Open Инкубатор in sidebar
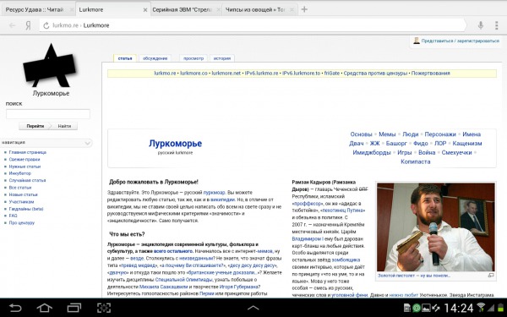This screenshot has width=507, height=317. click(x=20, y=173)
